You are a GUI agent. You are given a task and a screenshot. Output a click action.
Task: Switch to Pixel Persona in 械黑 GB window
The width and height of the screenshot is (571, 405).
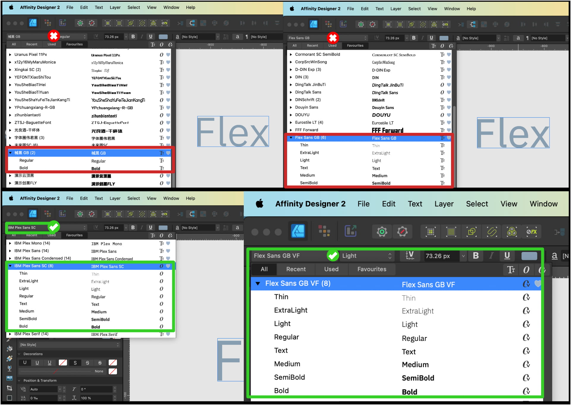pos(48,23)
